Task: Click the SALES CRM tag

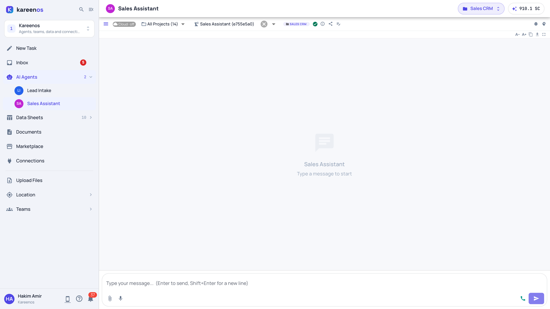Action: point(296,24)
